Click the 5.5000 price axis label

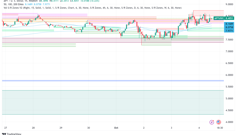229,87
